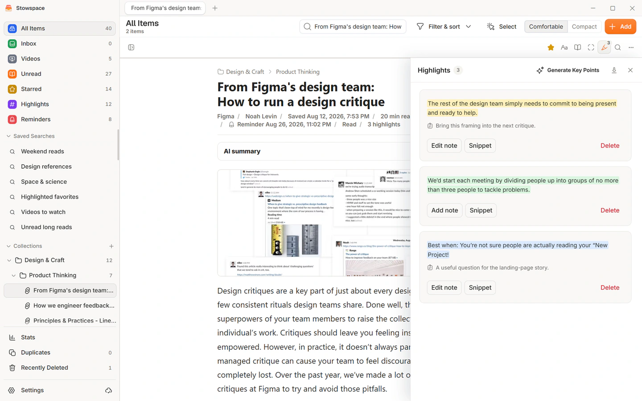Click the Select button
642x401 pixels.
click(502, 27)
